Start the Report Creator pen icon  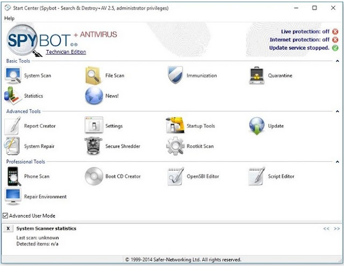point(13,126)
